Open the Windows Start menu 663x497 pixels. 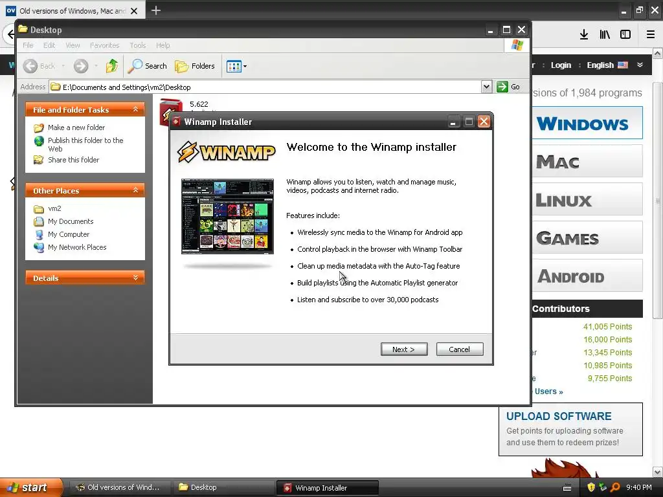pyautogui.click(x=31, y=487)
